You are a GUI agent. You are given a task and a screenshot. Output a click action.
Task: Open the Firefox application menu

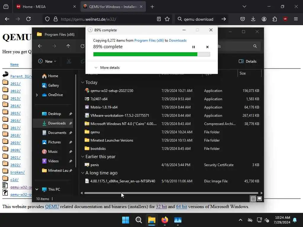[x=296, y=19]
